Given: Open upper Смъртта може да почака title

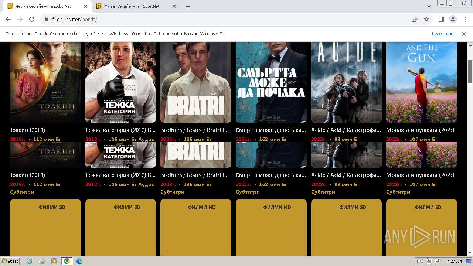Looking at the screenshot, I should click(271, 130).
